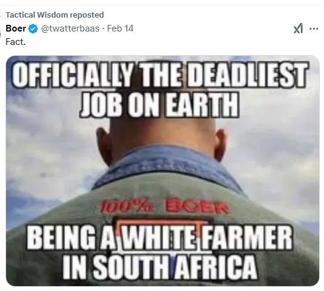The image size is (324, 291).
Task: Click the repost icon at the left edge
Action: [1, 15]
